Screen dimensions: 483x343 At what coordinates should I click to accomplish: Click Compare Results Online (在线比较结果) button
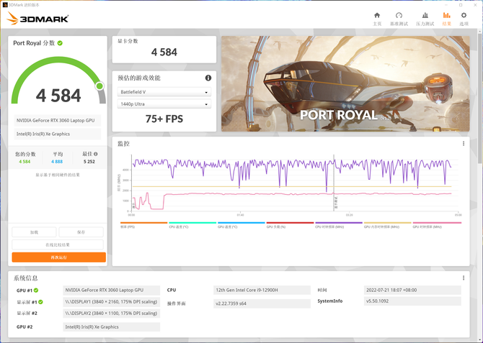(x=58, y=244)
